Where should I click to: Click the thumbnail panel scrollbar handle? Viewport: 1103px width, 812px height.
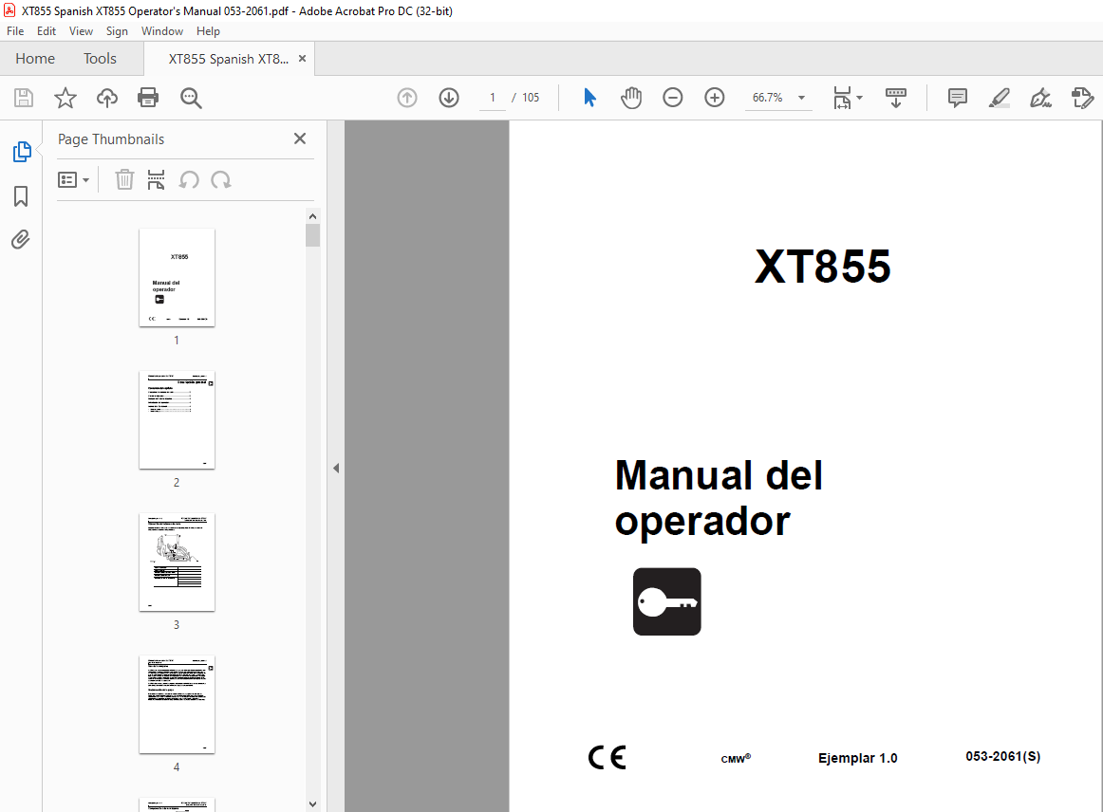[x=313, y=235]
